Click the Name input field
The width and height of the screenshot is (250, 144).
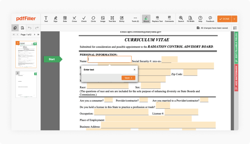(x=110, y=60)
